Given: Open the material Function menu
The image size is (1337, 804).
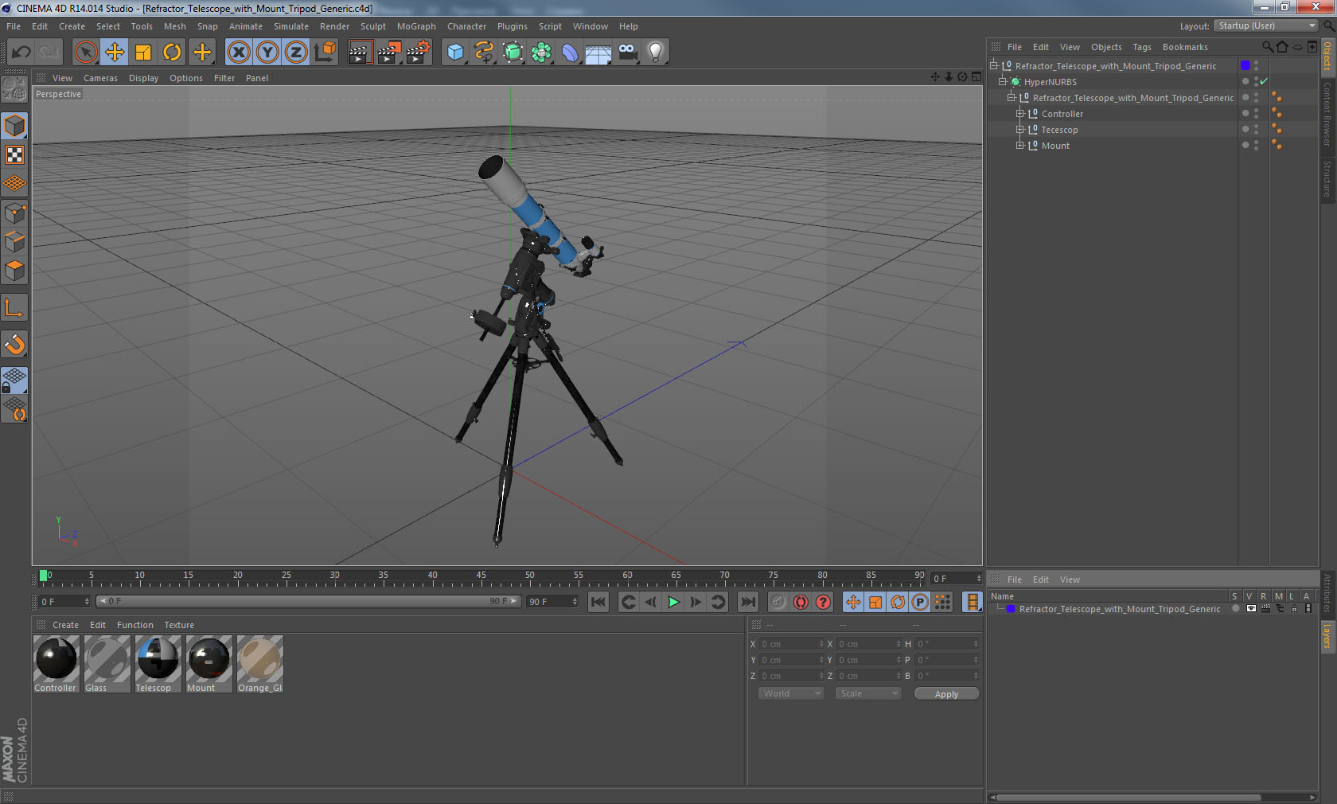Looking at the screenshot, I should 135,625.
